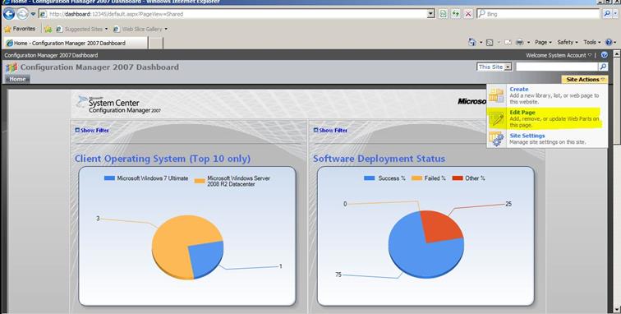Image resolution: width=621 pixels, height=314 pixels.
Task: Click the blue help icon beside Welcome
Action: pos(605,55)
